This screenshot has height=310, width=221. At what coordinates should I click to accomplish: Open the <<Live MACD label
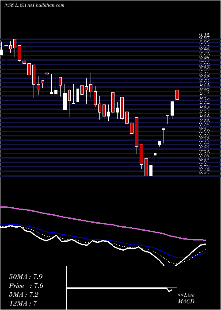[x=186, y=298]
